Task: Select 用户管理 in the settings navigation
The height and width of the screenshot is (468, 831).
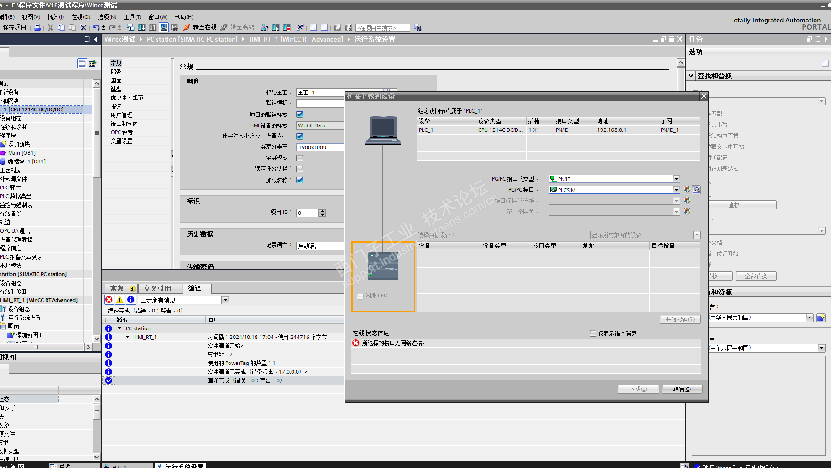Action: (121, 115)
